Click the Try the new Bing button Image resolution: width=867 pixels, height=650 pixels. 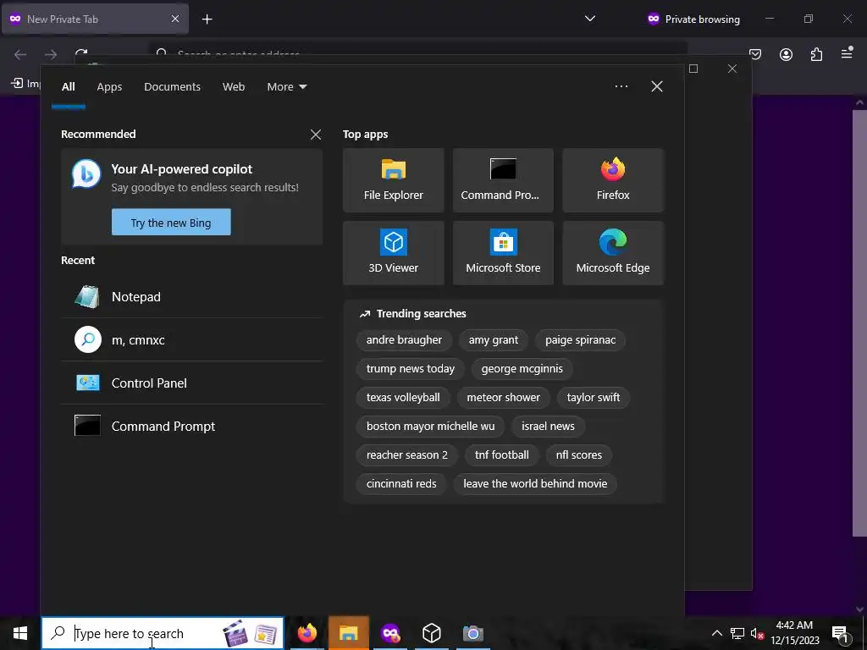tap(171, 223)
